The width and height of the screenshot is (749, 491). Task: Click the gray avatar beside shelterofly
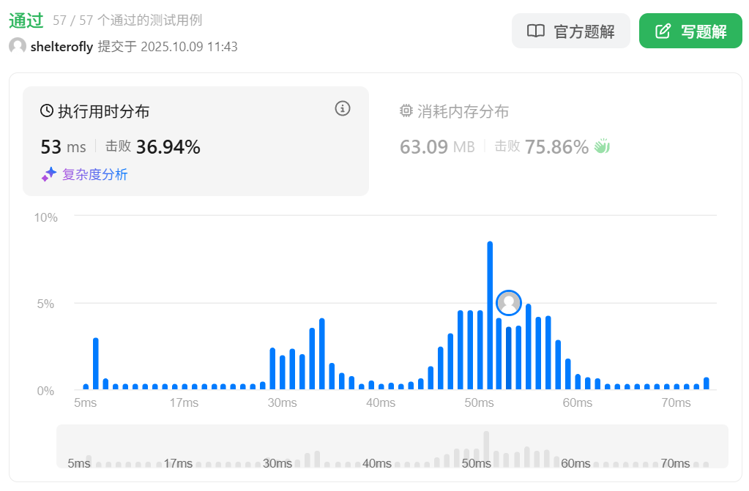click(18, 46)
